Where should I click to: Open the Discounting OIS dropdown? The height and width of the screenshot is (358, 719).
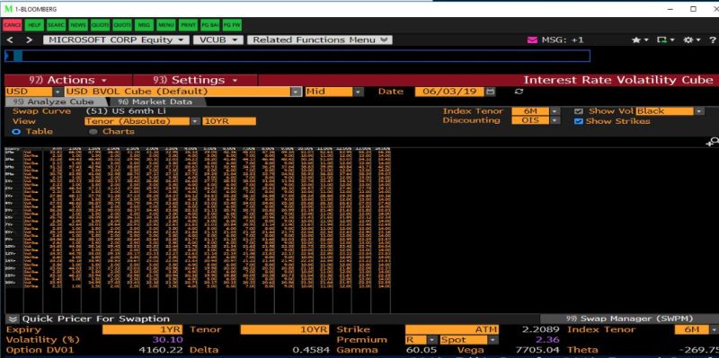pos(555,120)
